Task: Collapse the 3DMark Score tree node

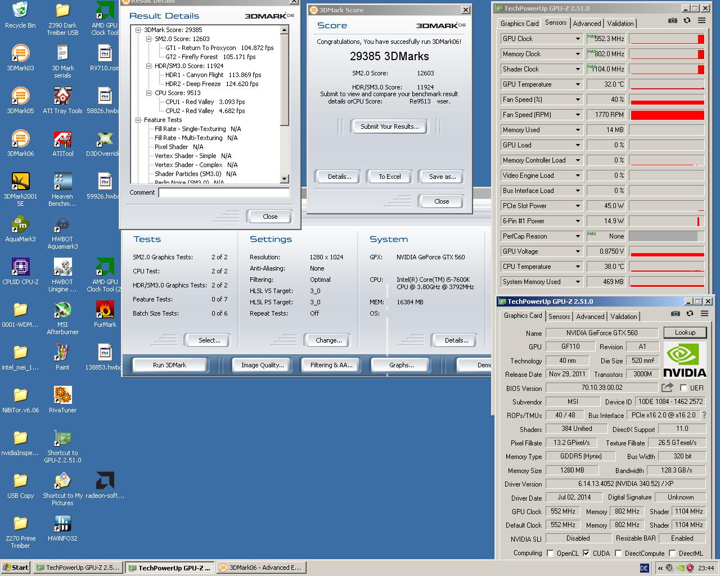Action: coord(138,30)
